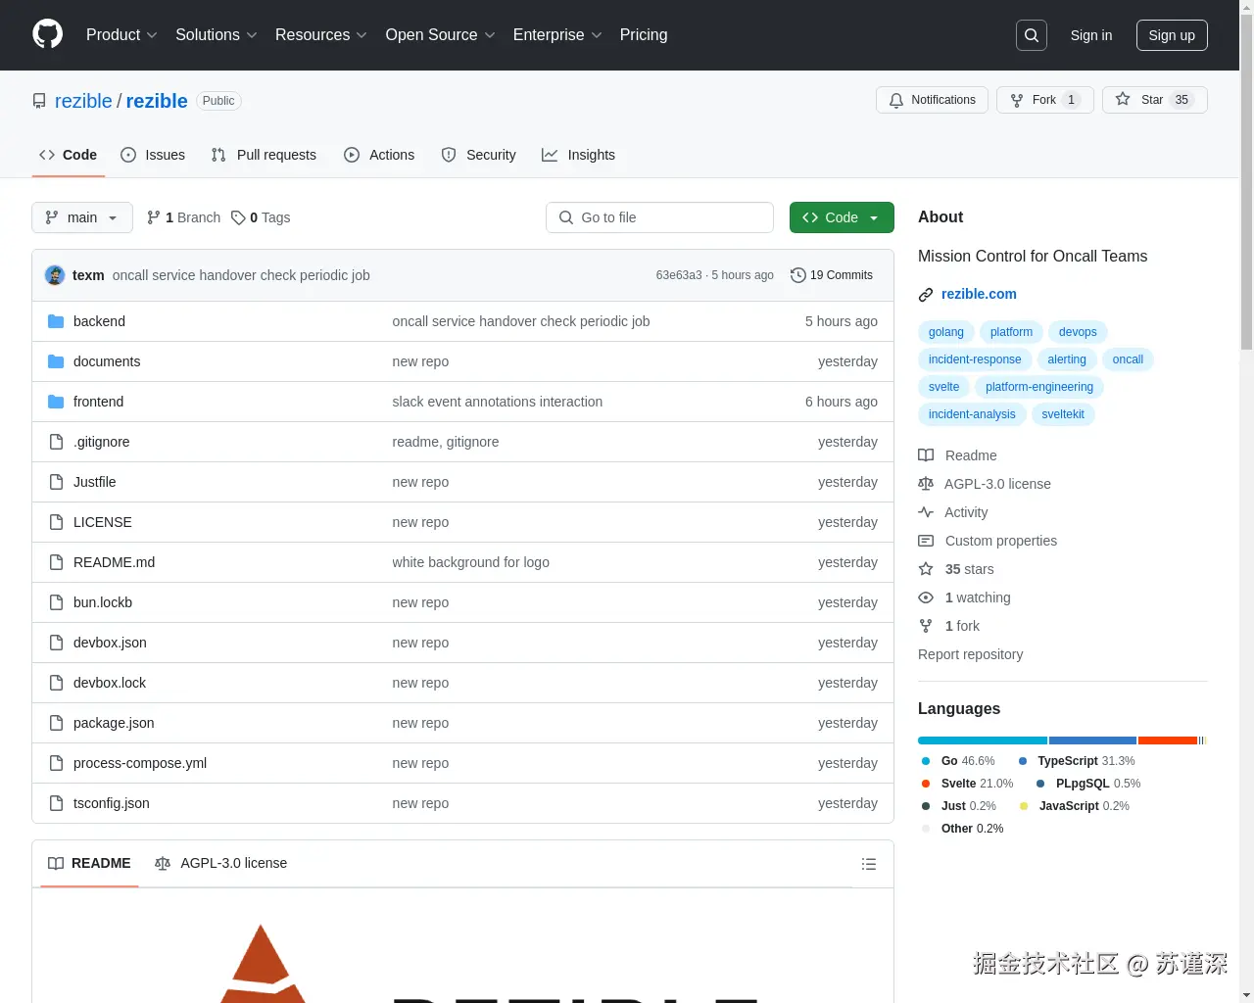This screenshot has height=1003, width=1254.
Task: Click the tag icon next to Tags
Action: (x=238, y=217)
